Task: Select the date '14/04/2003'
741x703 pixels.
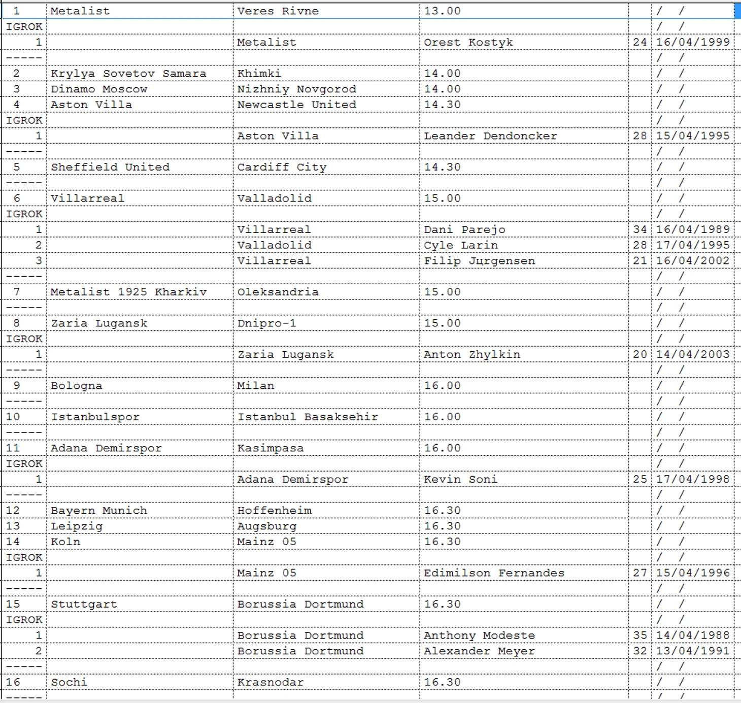Action: 693,354
